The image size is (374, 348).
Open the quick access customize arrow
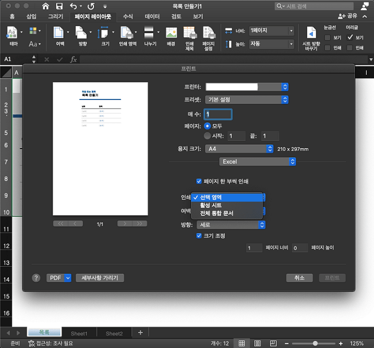pos(105,7)
